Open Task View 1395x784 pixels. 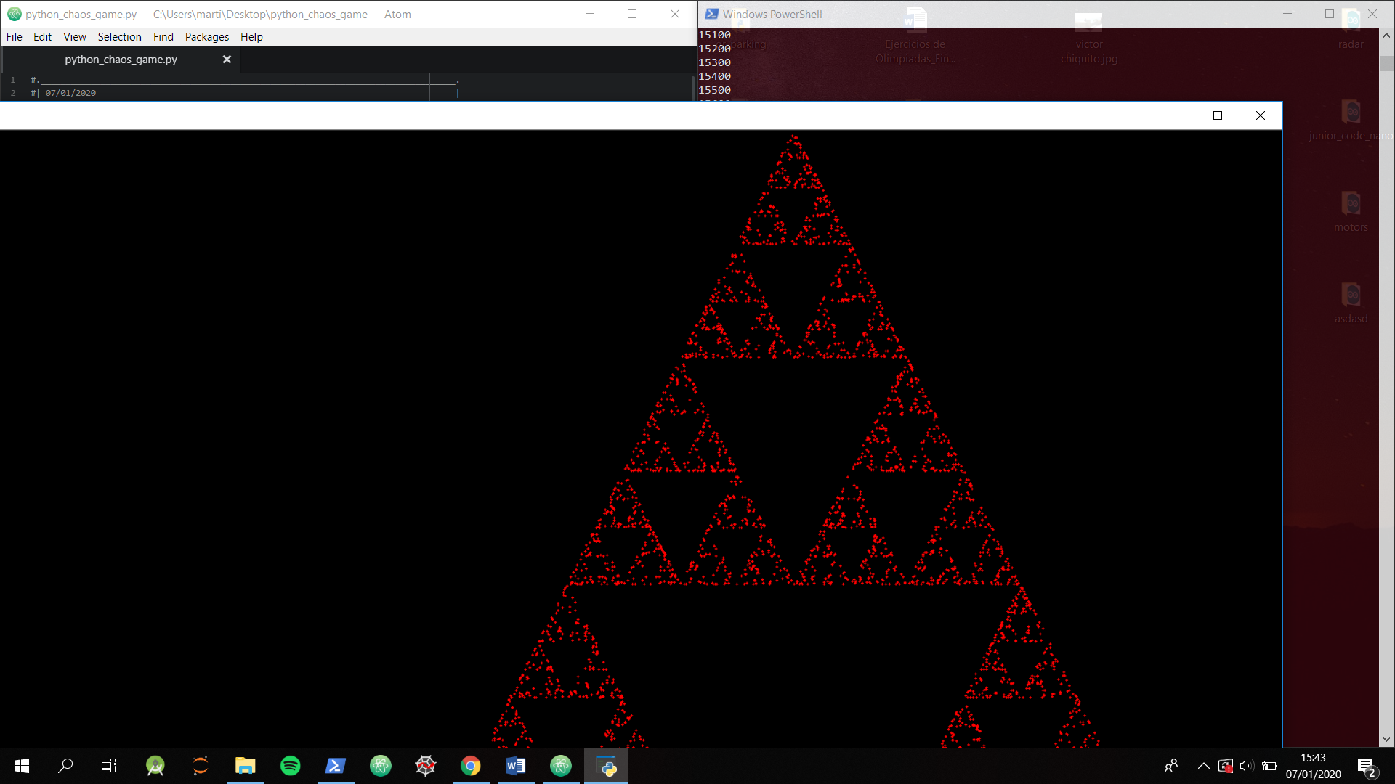coord(109,766)
